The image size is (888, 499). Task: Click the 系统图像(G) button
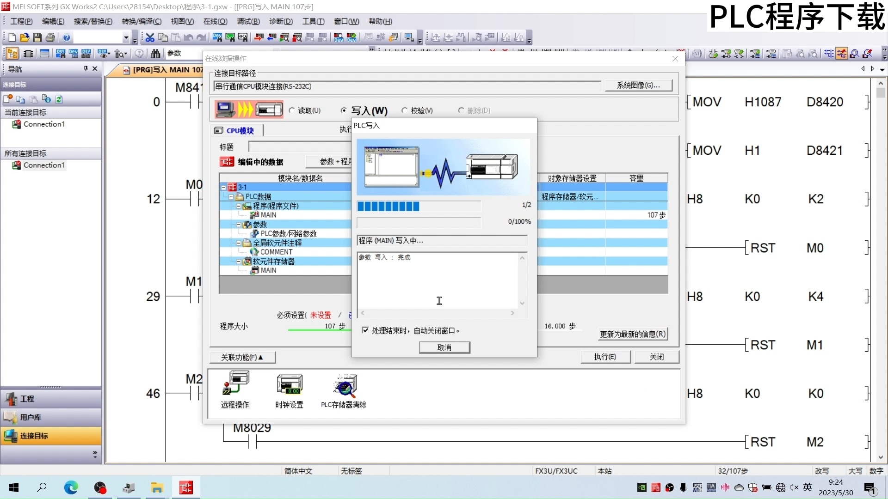(x=638, y=85)
